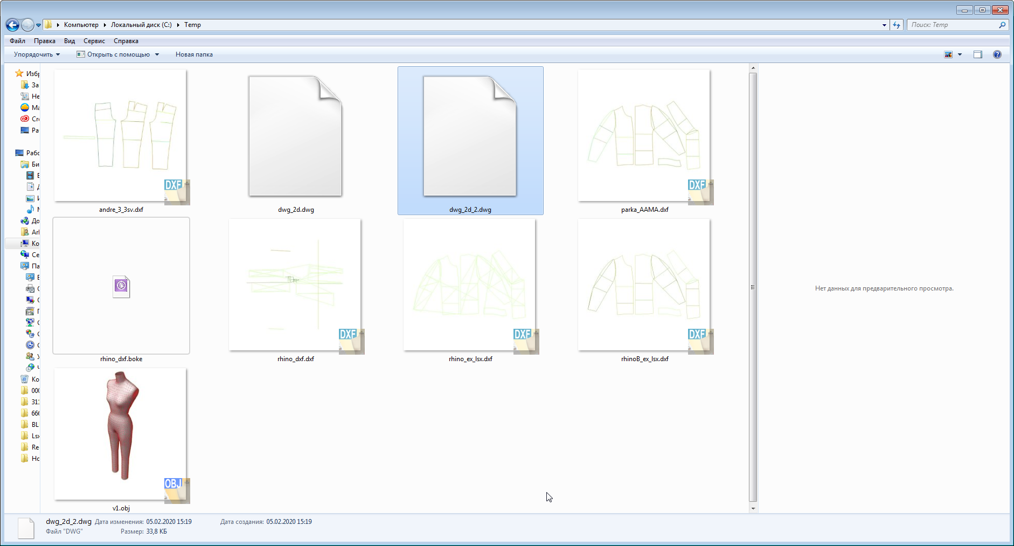Refresh the Temp folder view
Screen dimensions: 1014x546
click(897, 25)
